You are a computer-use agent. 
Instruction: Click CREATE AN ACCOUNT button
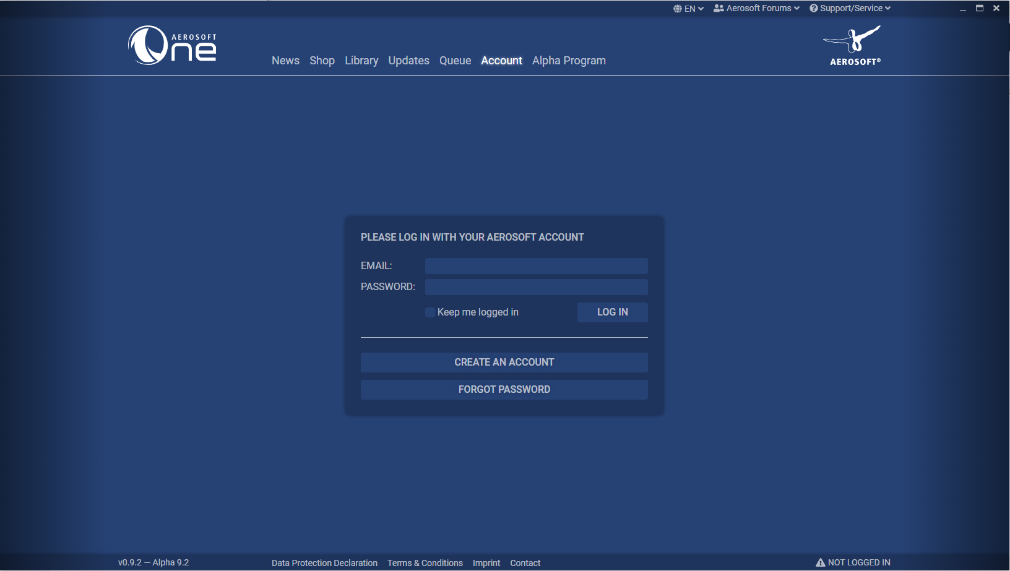click(x=504, y=363)
